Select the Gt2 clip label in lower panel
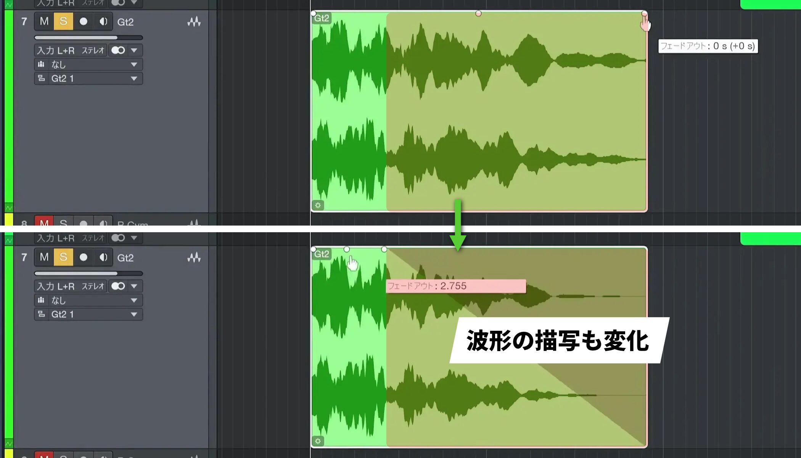 322,254
